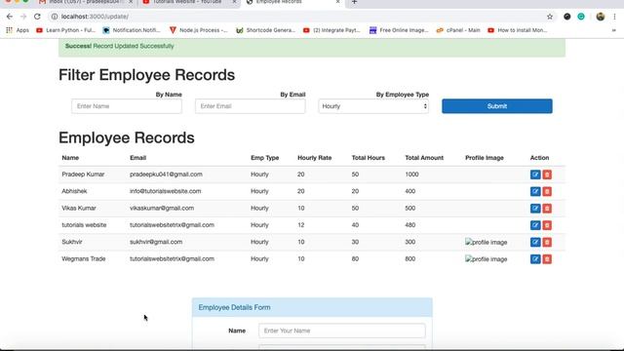This screenshot has height=351, width=624.
Task: Click the Total Amount column header
Action: 424,158
